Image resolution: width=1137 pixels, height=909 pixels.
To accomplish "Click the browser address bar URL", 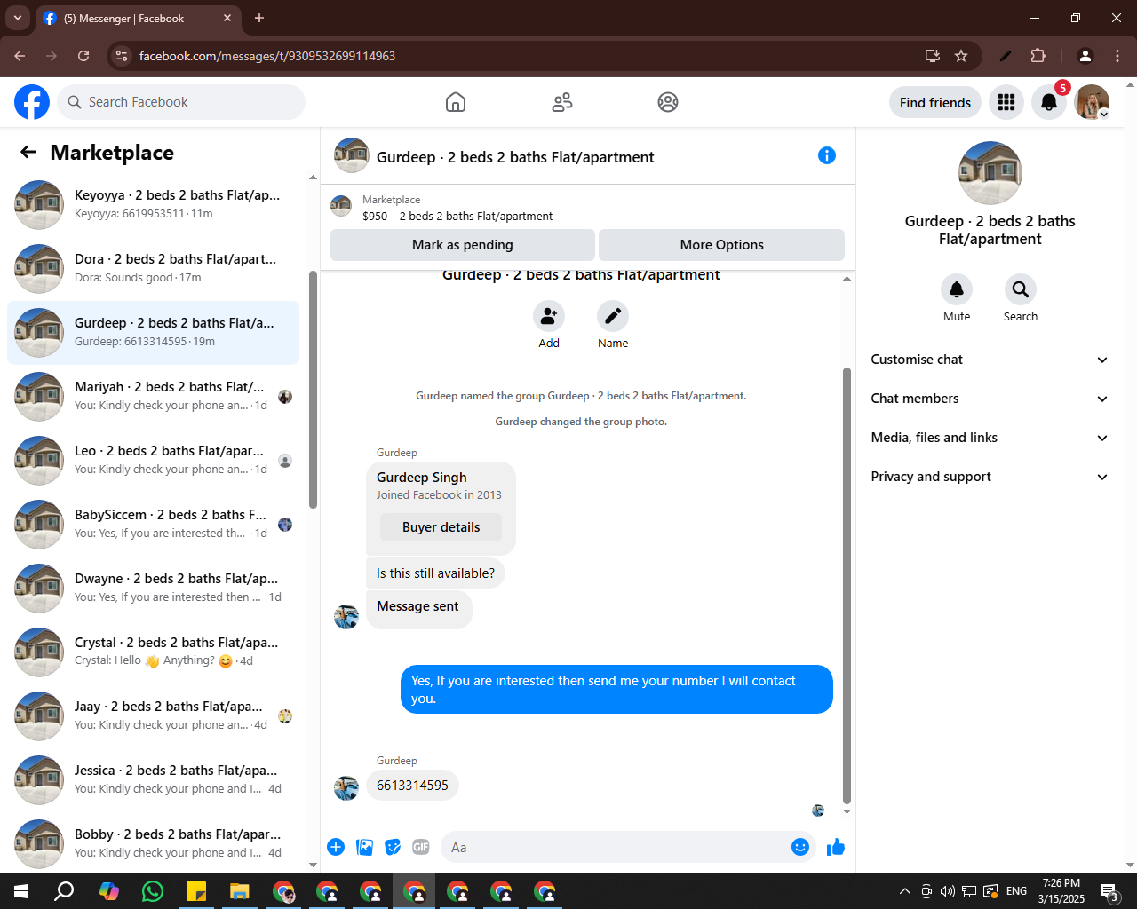I will pos(266,56).
